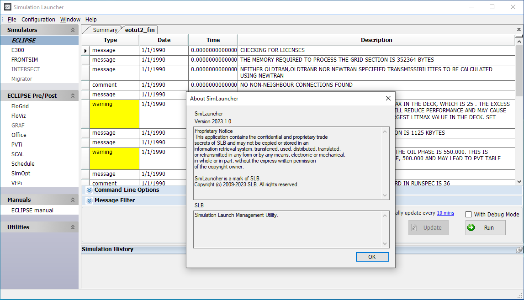Viewport: 524px width, 300px height.
Task: Select the GRID SECTION memory message cell
Action: (376, 60)
